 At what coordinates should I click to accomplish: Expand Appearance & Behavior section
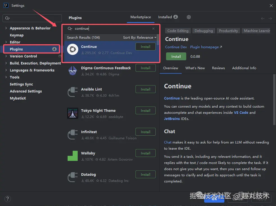(6, 28)
